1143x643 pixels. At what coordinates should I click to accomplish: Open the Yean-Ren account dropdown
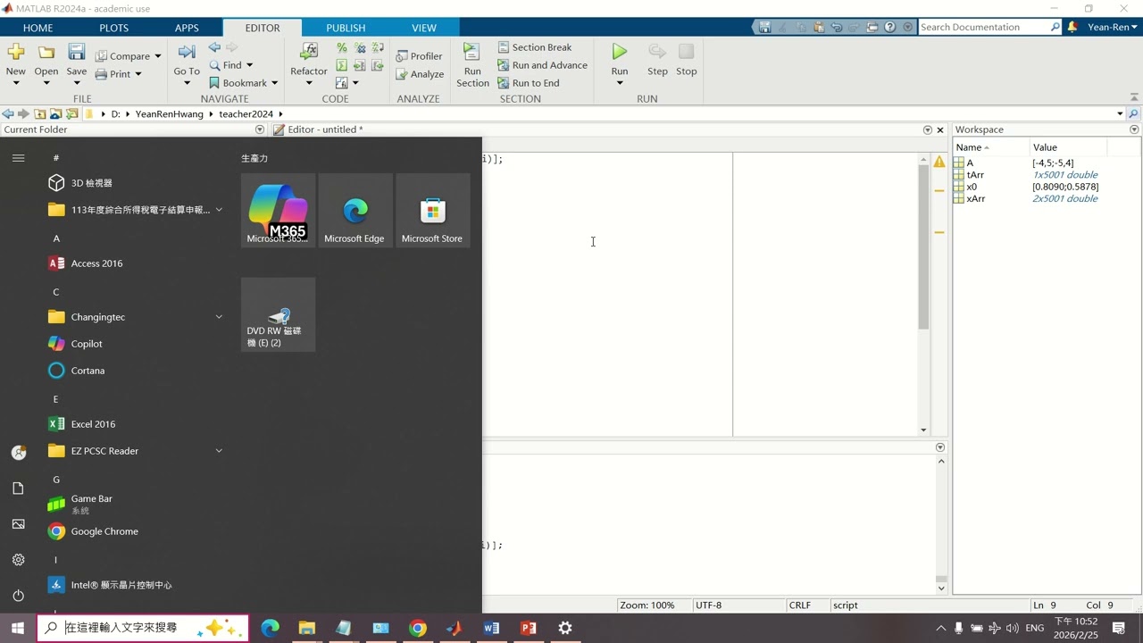click(1113, 27)
